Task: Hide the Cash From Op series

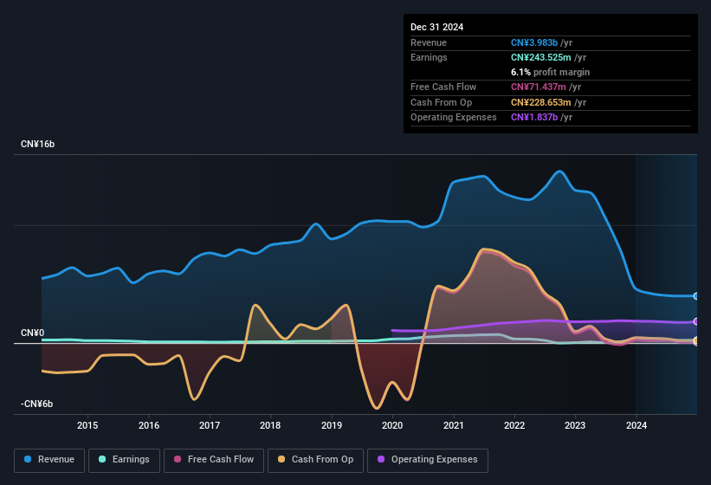Action: tap(315, 460)
